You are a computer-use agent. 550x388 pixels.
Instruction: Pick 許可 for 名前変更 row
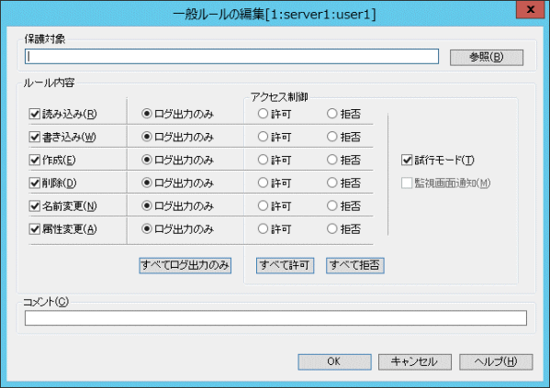click(x=263, y=205)
